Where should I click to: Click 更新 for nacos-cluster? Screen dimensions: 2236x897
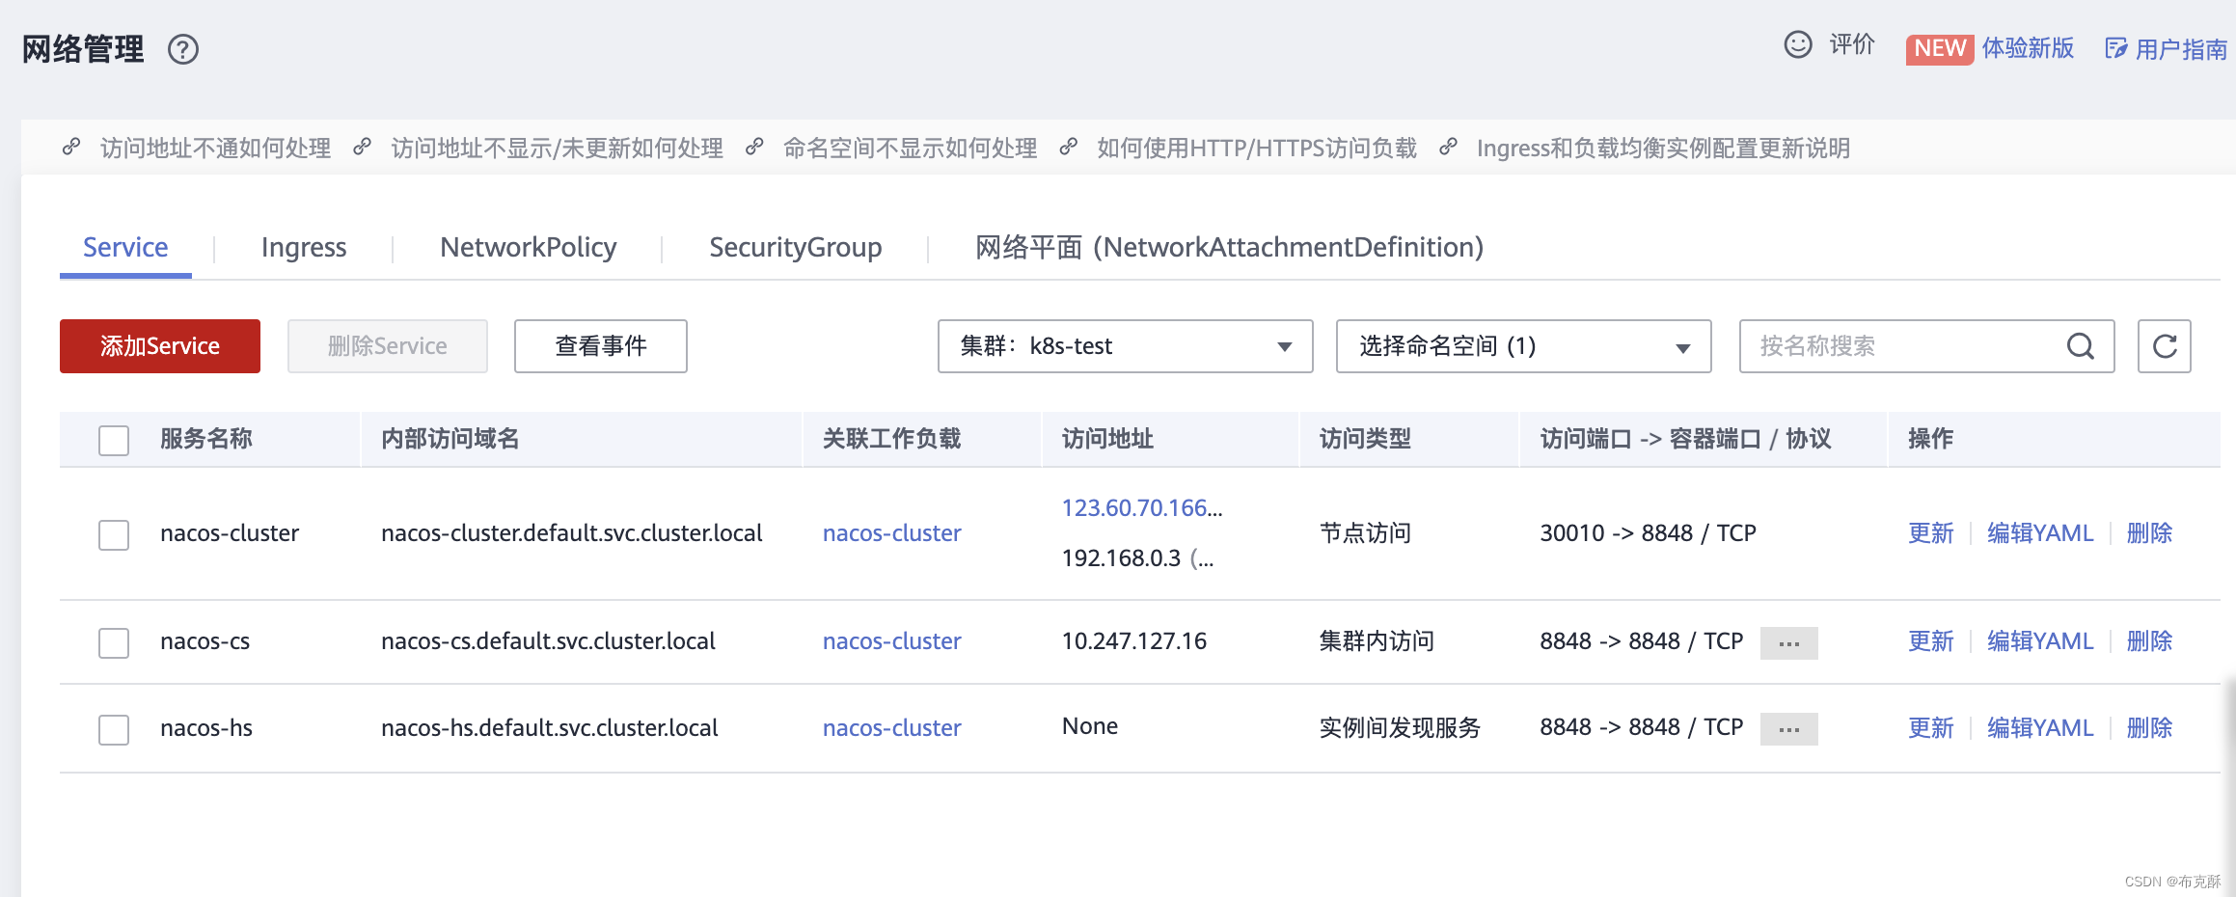(x=1931, y=533)
